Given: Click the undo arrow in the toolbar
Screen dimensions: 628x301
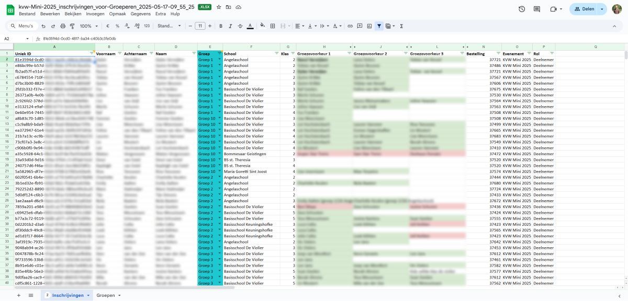Looking at the screenshot, I should [x=43, y=26].
